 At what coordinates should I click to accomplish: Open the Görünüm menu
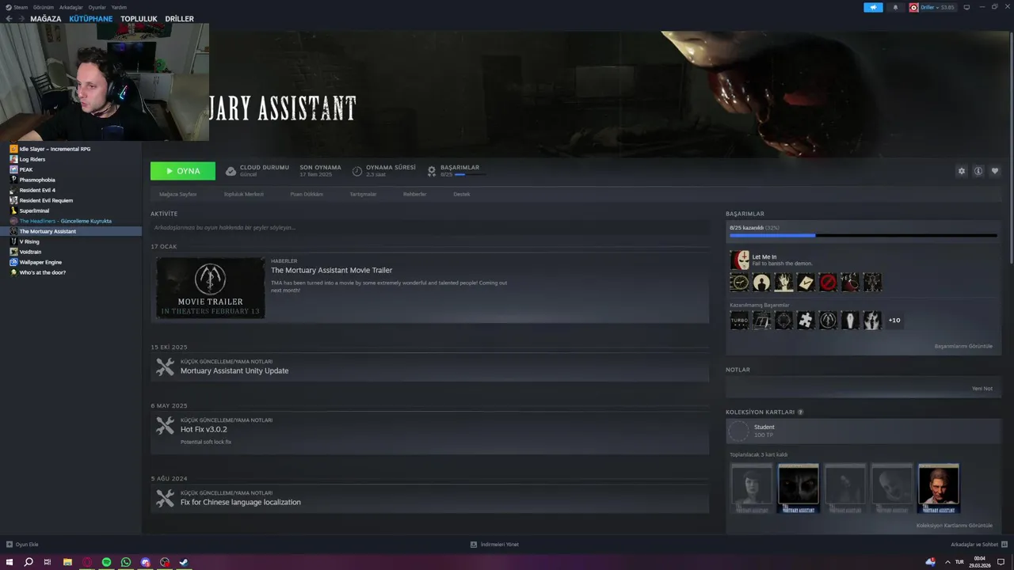(x=44, y=7)
